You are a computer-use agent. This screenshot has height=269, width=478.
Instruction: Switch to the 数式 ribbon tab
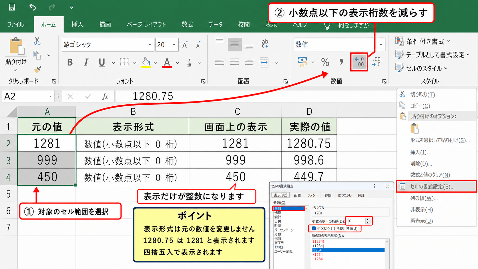(x=187, y=25)
